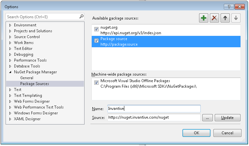
Task: Select Microsoft Visual Studio Offline Packages entry
Action: pos(166,83)
